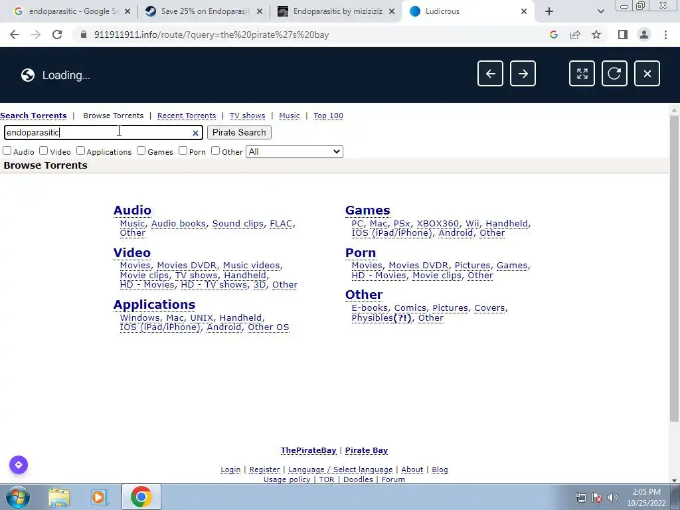Open the Google icon in the address bar
Viewport: 680px width, 510px height.
tap(553, 35)
